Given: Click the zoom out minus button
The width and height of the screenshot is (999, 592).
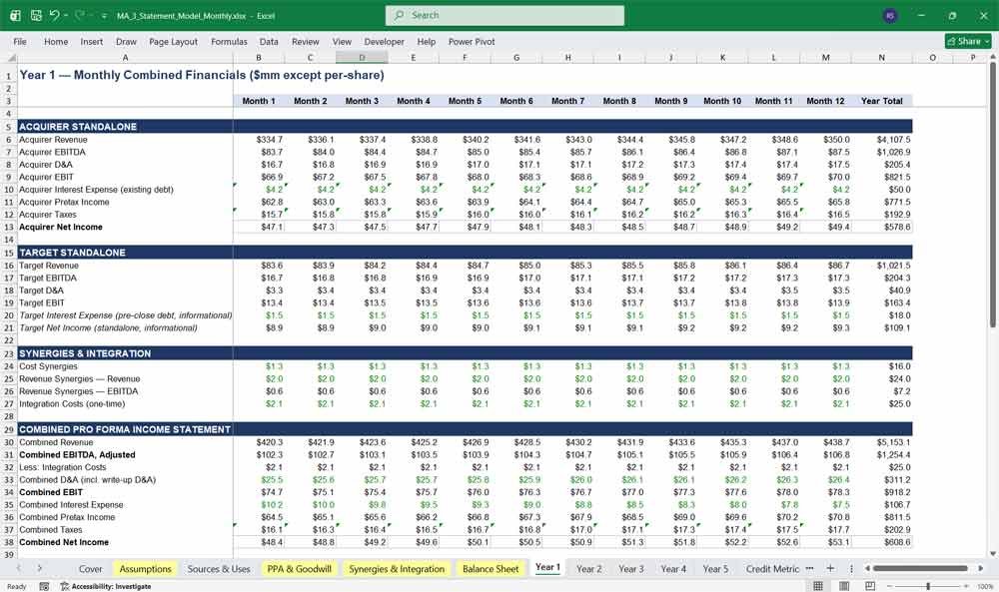Looking at the screenshot, I should click(887, 586).
